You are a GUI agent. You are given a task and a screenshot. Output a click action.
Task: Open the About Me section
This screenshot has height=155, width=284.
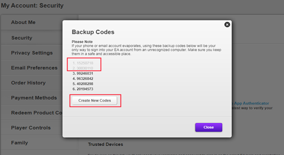(23, 23)
